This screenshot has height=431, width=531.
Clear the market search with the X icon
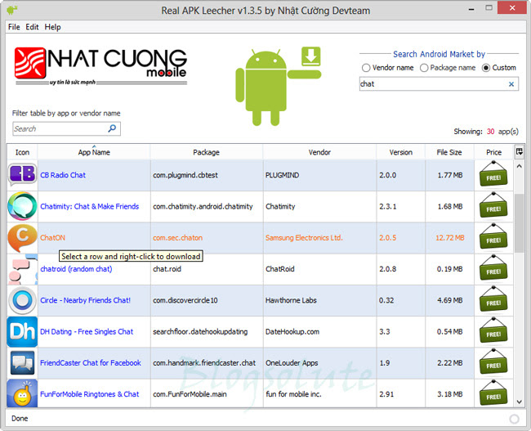point(511,84)
